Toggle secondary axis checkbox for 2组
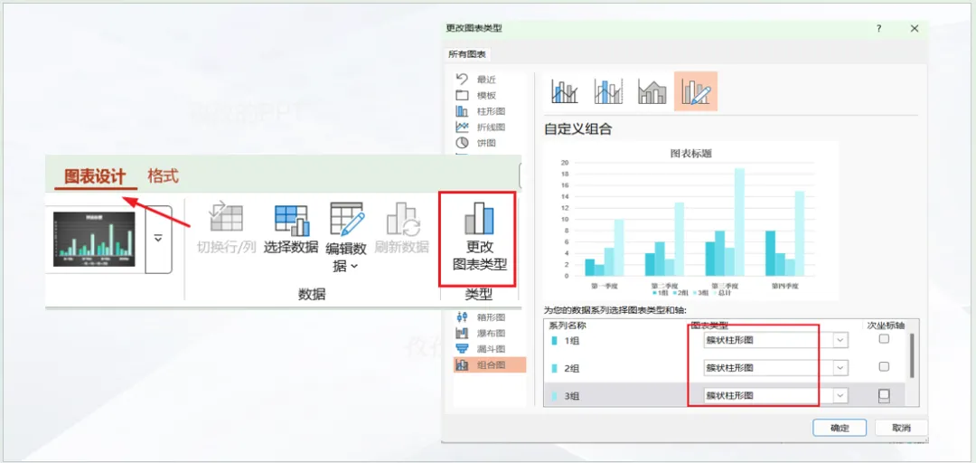Viewport: 976px width, 463px height. (x=883, y=366)
